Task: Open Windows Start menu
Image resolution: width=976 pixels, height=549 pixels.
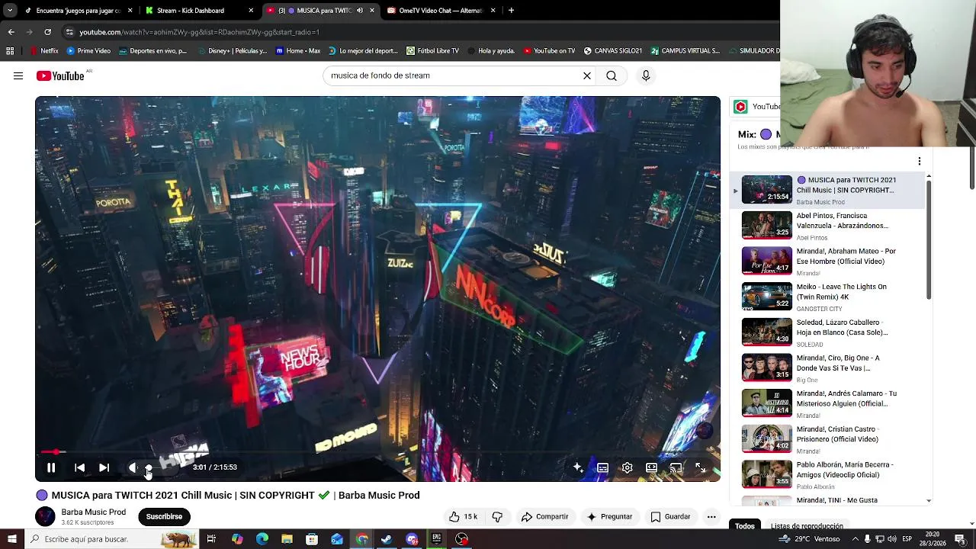Action: tap(11, 539)
